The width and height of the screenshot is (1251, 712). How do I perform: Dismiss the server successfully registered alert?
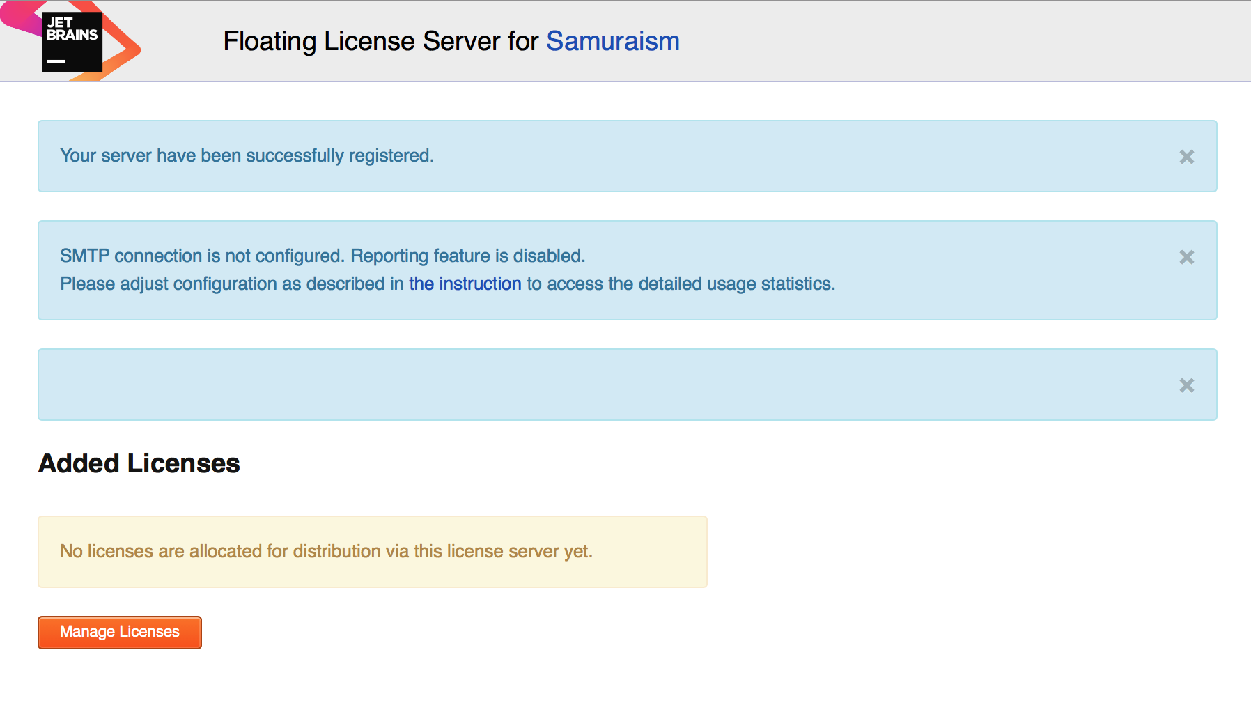(x=1187, y=157)
